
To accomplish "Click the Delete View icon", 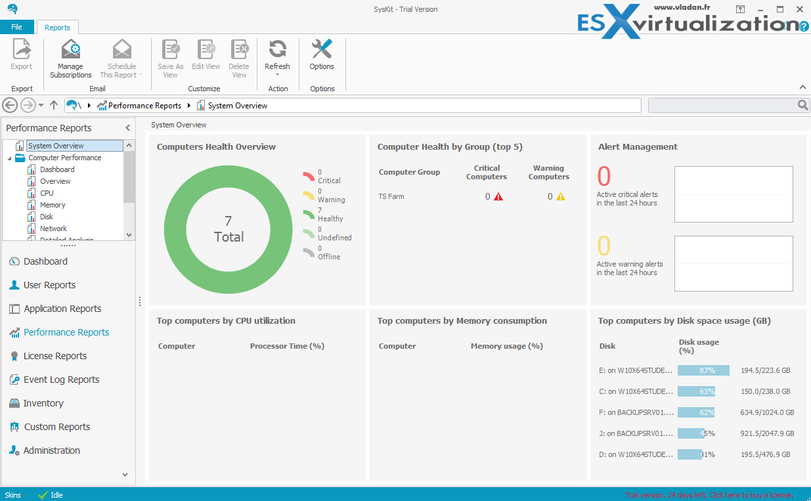I will [x=239, y=50].
